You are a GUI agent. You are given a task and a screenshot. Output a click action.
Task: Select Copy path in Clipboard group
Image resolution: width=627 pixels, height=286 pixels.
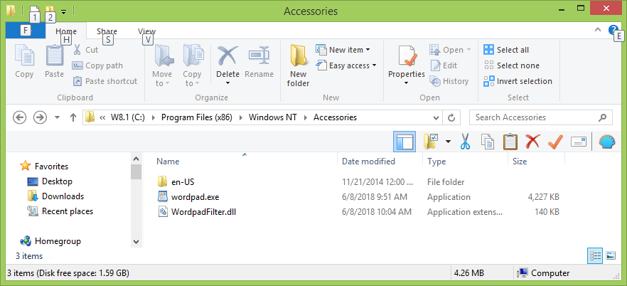tap(97, 65)
